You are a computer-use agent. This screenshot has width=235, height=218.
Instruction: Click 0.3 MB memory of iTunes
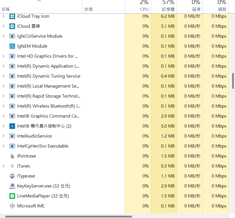coord(168,166)
